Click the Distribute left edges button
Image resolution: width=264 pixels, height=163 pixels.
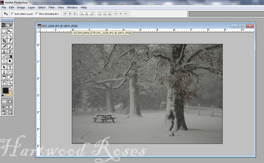pyautogui.click(x=116, y=14)
